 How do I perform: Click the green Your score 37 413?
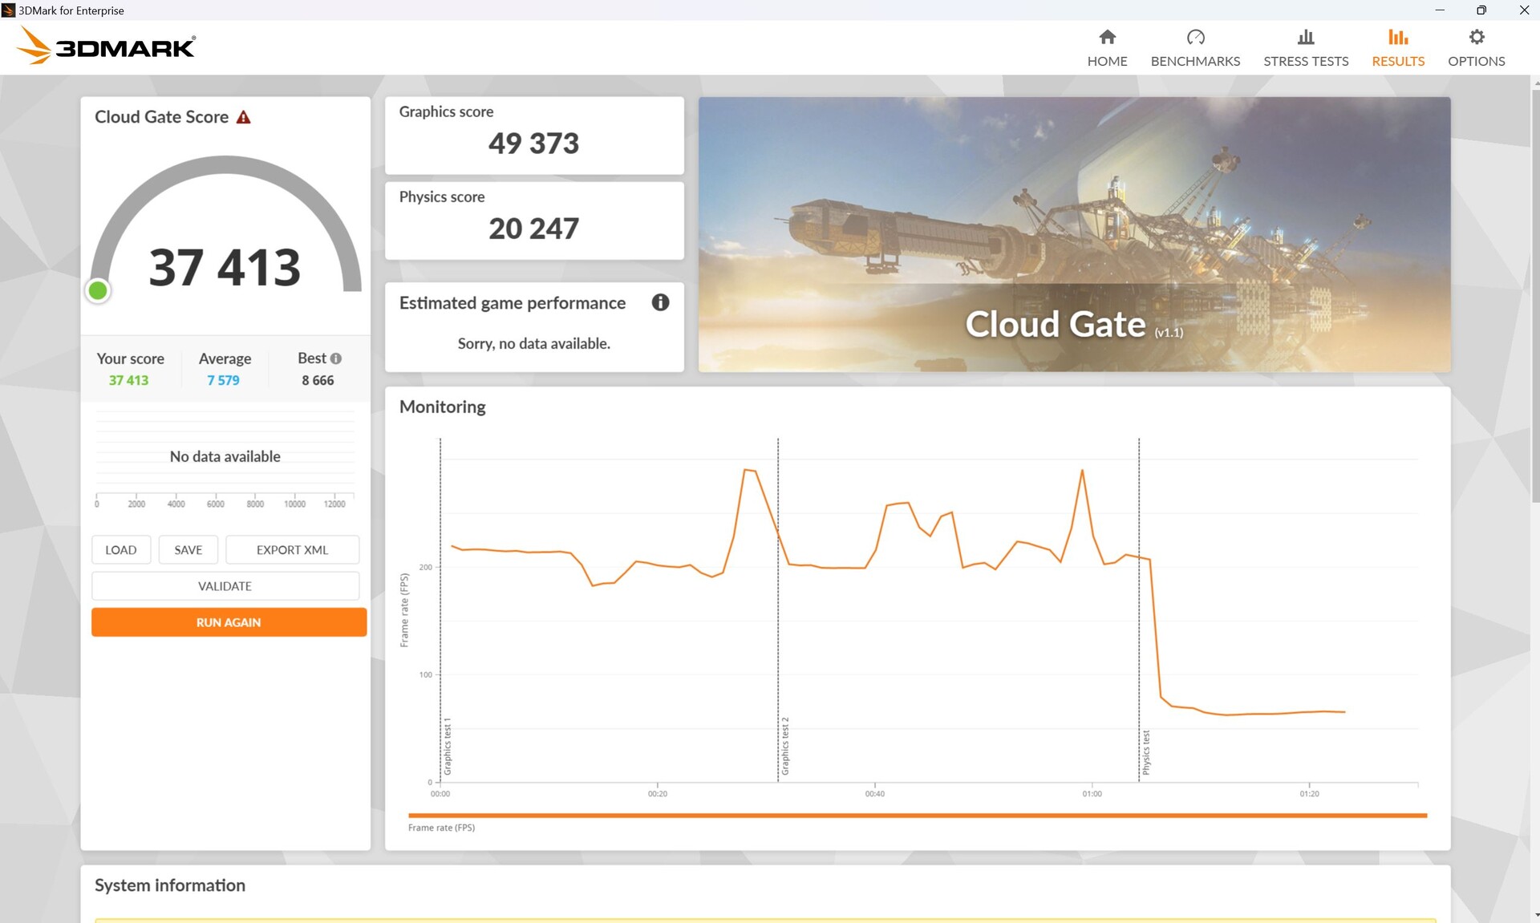pos(128,380)
